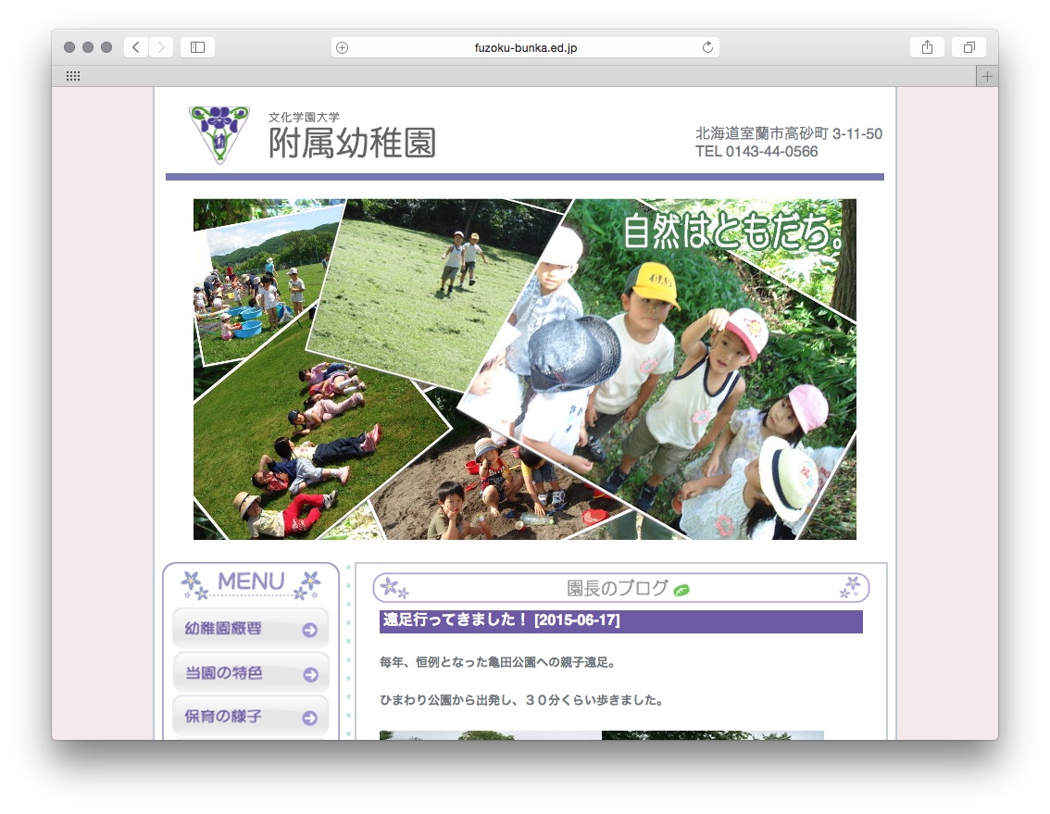Open the 当園の特色 menu button
Screen dimensions: 1050x814
click(250, 673)
